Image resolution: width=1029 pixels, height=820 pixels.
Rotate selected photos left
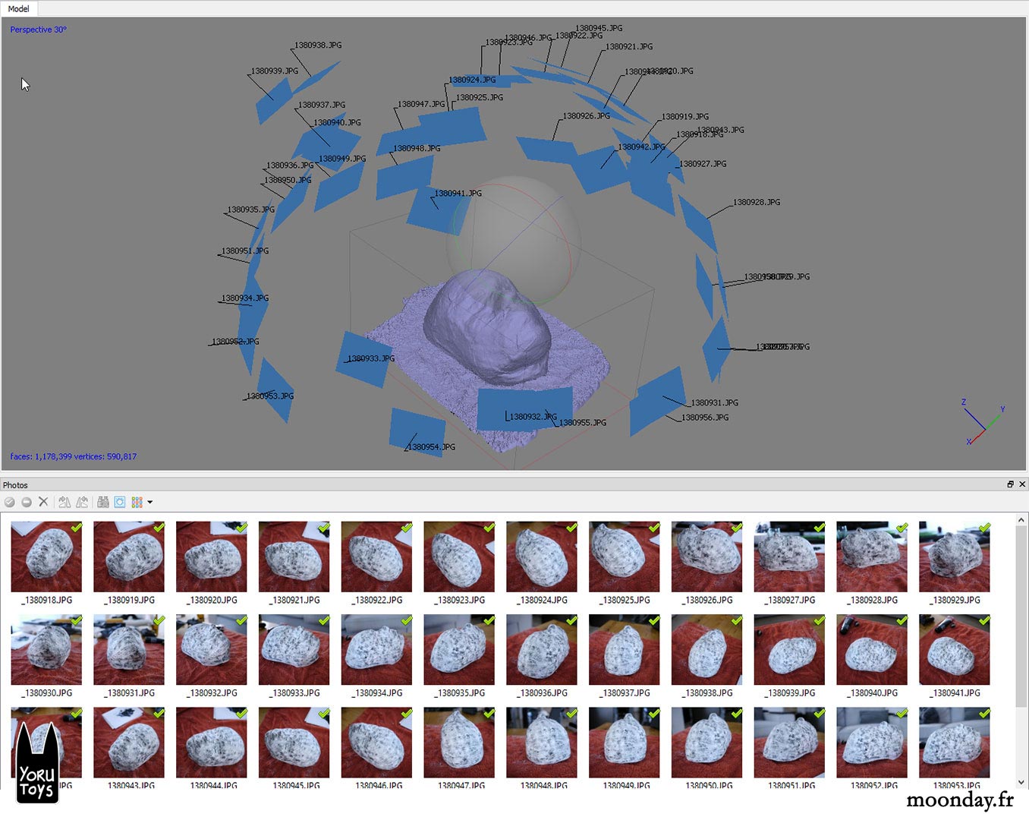[x=65, y=502]
